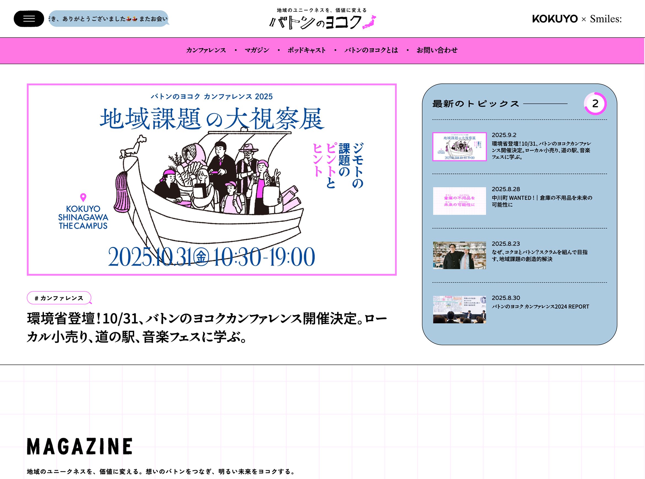
Task: Click the large conference 2025 hero banner
Action: click(x=212, y=179)
